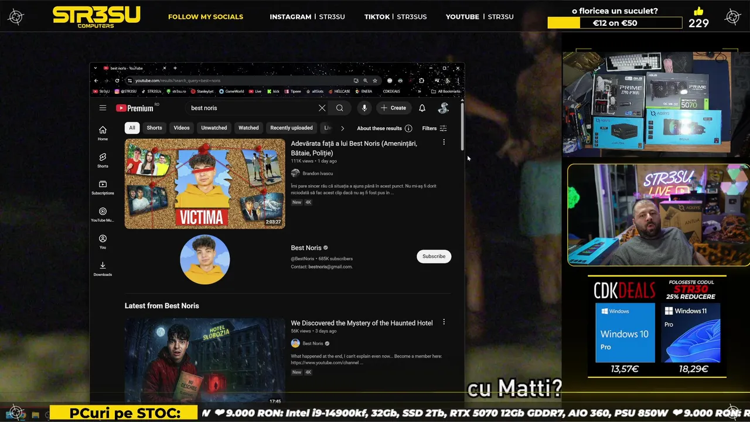Image resolution: width=750 pixels, height=422 pixels.
Task: Open the All Bookmarks folder
Action: click(x=445, y=91)
